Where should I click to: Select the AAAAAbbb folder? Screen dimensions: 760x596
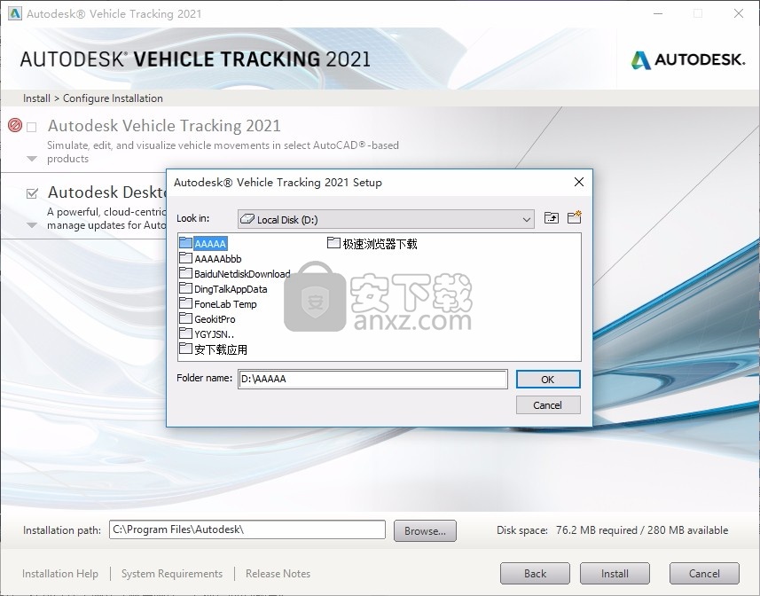210,258
